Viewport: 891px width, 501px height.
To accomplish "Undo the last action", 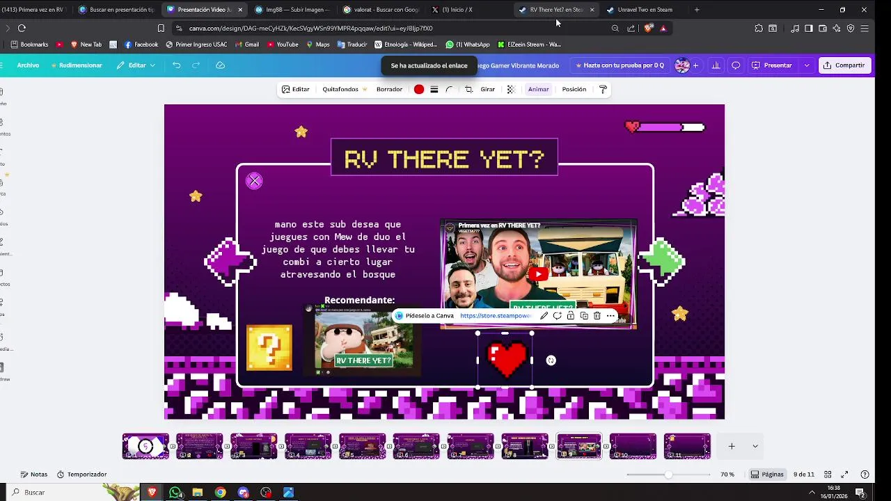I will (x=176, y=65).
